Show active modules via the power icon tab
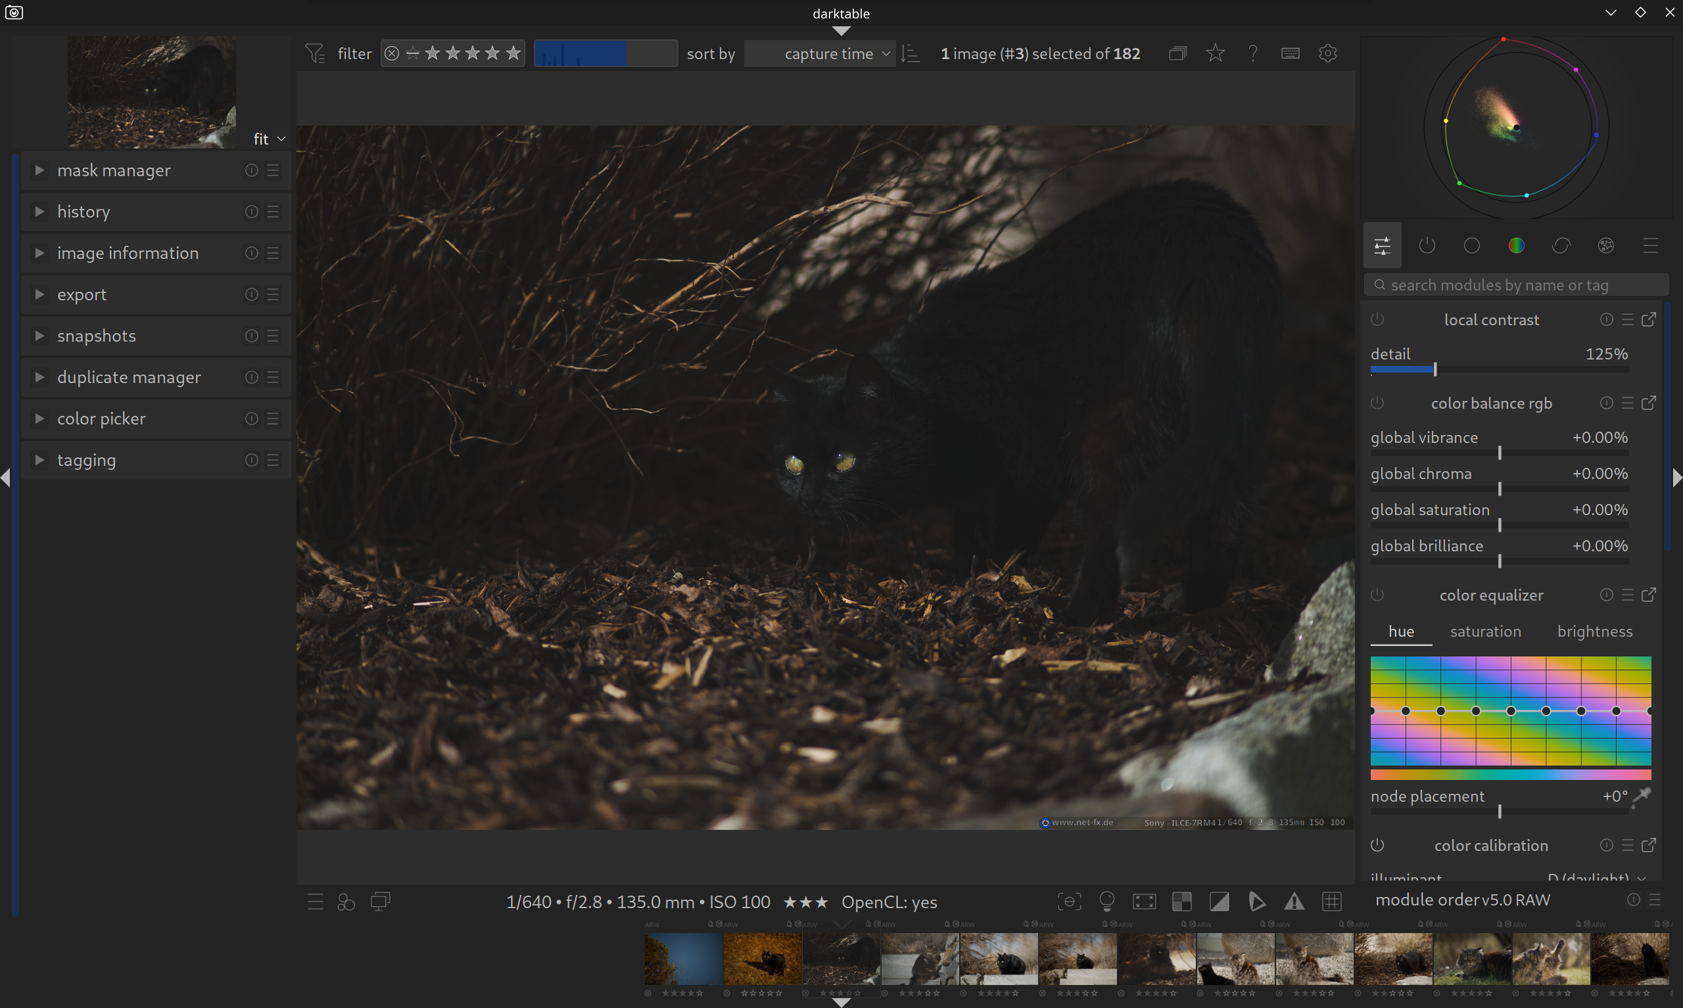 click(x=1427, y=246)
